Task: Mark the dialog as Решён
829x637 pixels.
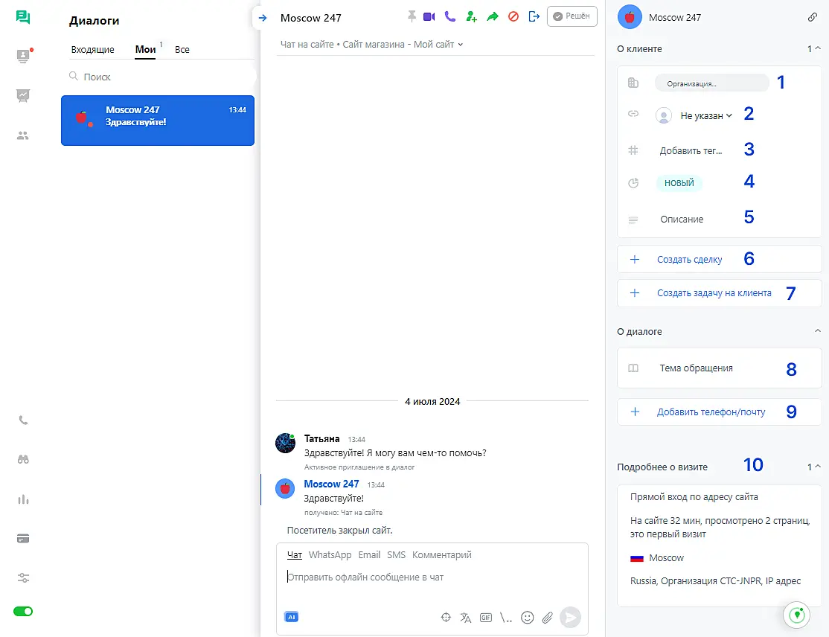Action: [572, 16]
